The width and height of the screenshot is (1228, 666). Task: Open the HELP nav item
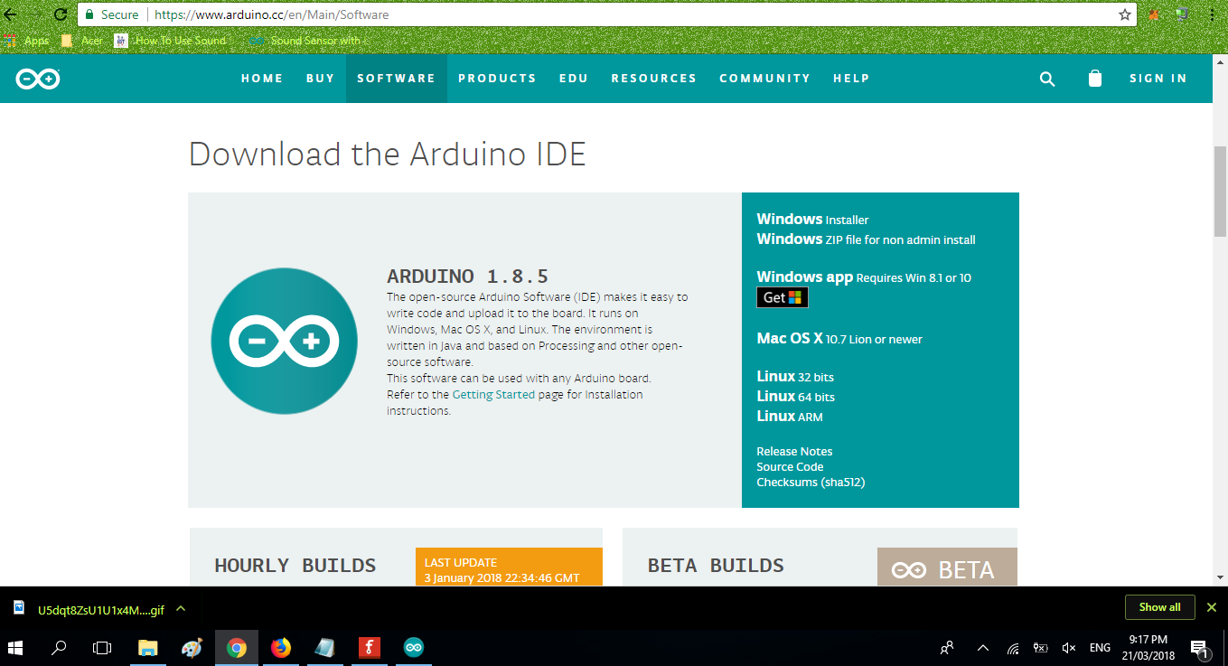pos(851,79)
